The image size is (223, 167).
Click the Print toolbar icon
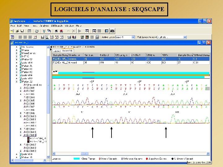[x=37, y=31]
